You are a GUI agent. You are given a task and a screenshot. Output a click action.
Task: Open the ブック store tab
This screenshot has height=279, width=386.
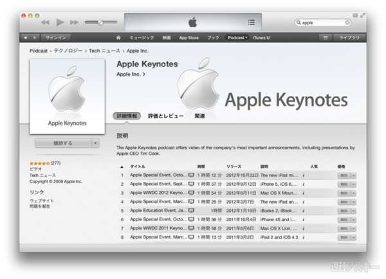point(213,38)
